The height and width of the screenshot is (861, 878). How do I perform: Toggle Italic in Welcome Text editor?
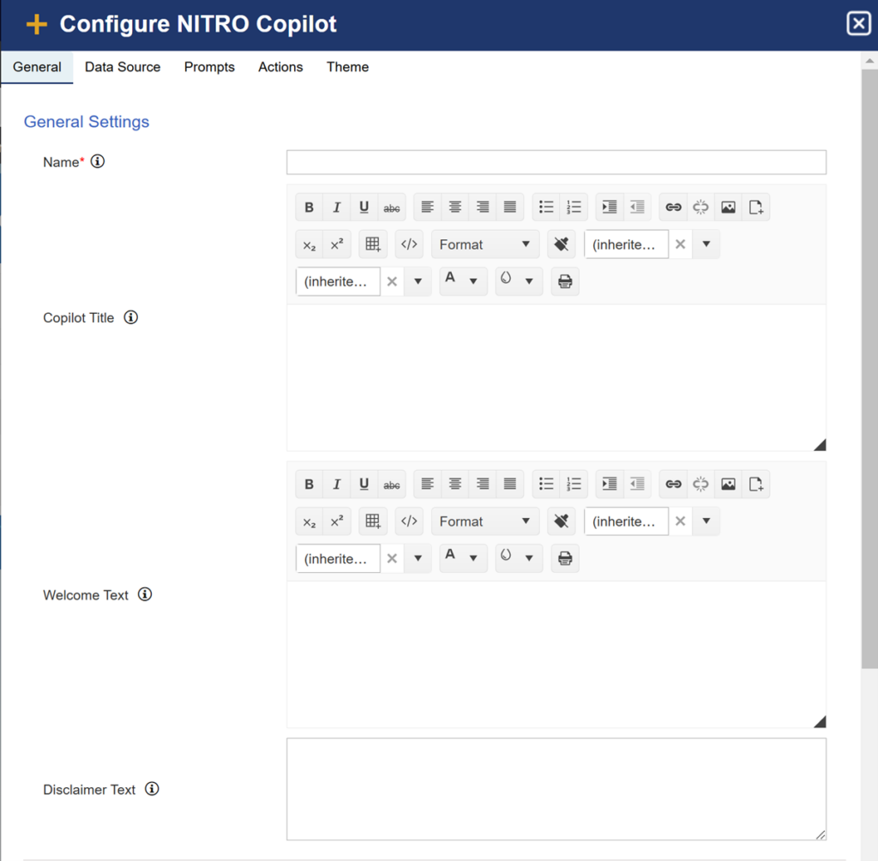click(x=336, y=484)
